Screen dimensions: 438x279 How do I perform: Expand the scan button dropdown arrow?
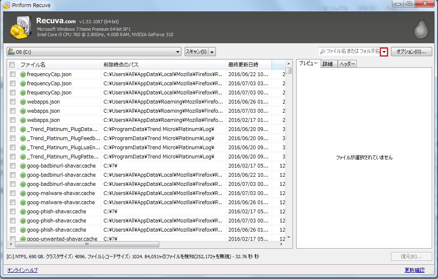pos(212,52)
